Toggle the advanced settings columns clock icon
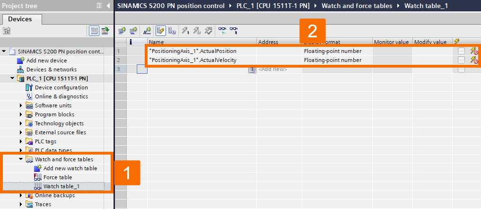 point(172,30)
